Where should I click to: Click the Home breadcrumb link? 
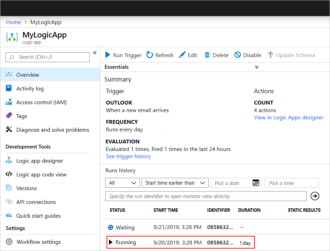point(13,22)
